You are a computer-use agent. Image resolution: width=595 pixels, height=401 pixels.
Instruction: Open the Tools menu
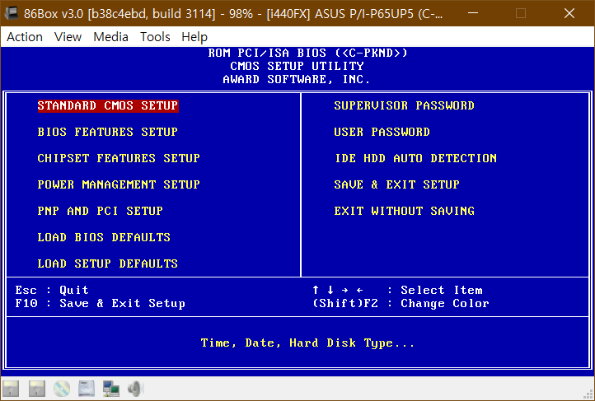pos(155,37)
